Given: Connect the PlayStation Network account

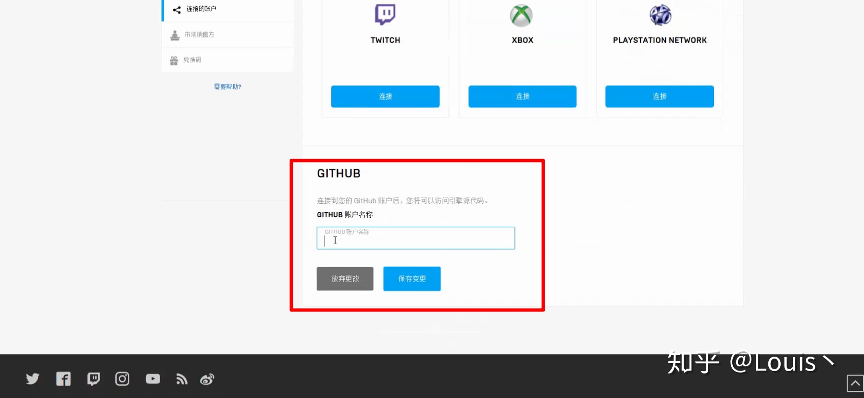Looking at the screenshot, I should coord(659,96).
